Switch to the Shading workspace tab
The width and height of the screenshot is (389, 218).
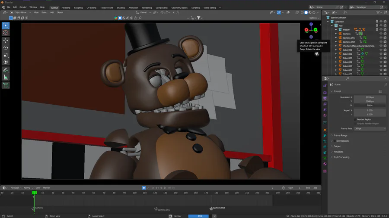pos(121,8)
